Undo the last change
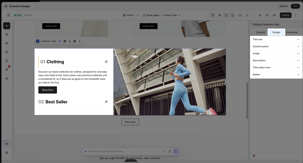 247,15
